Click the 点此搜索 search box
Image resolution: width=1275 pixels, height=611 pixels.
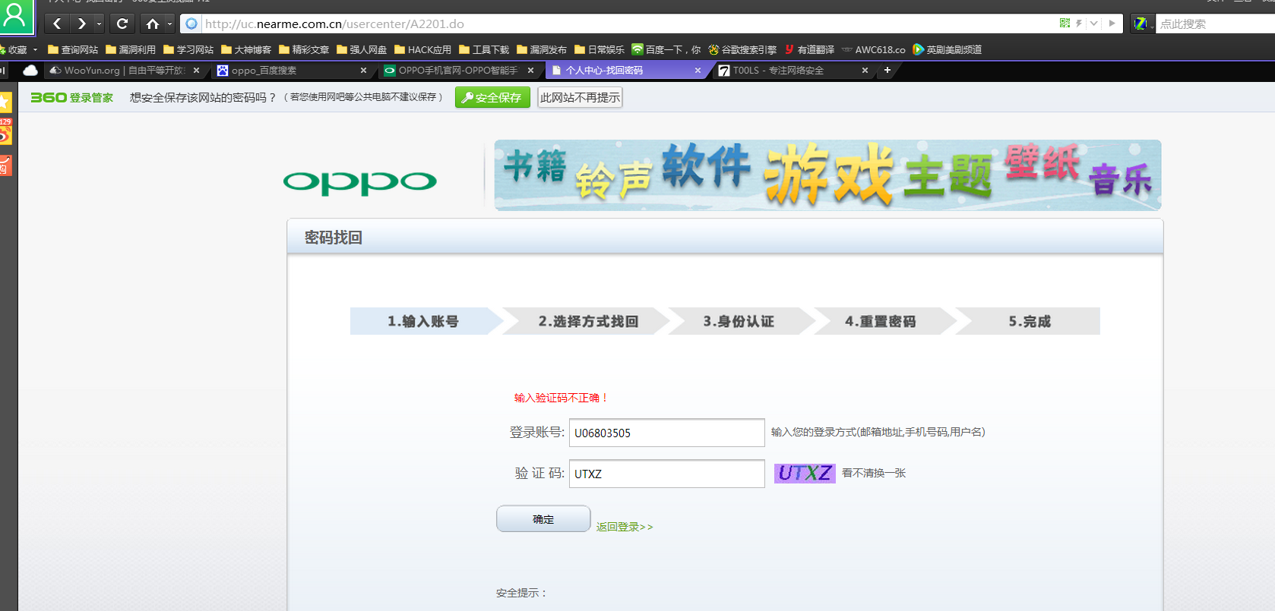point(1216,24)
